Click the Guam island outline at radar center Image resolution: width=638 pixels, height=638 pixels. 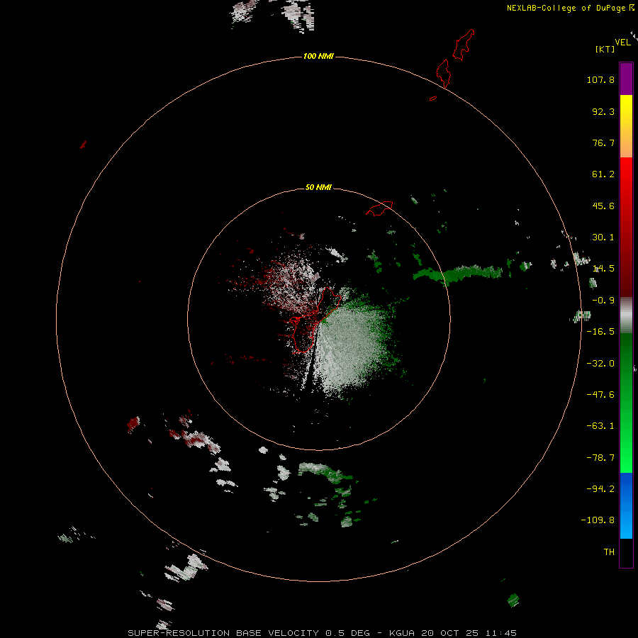315,320
